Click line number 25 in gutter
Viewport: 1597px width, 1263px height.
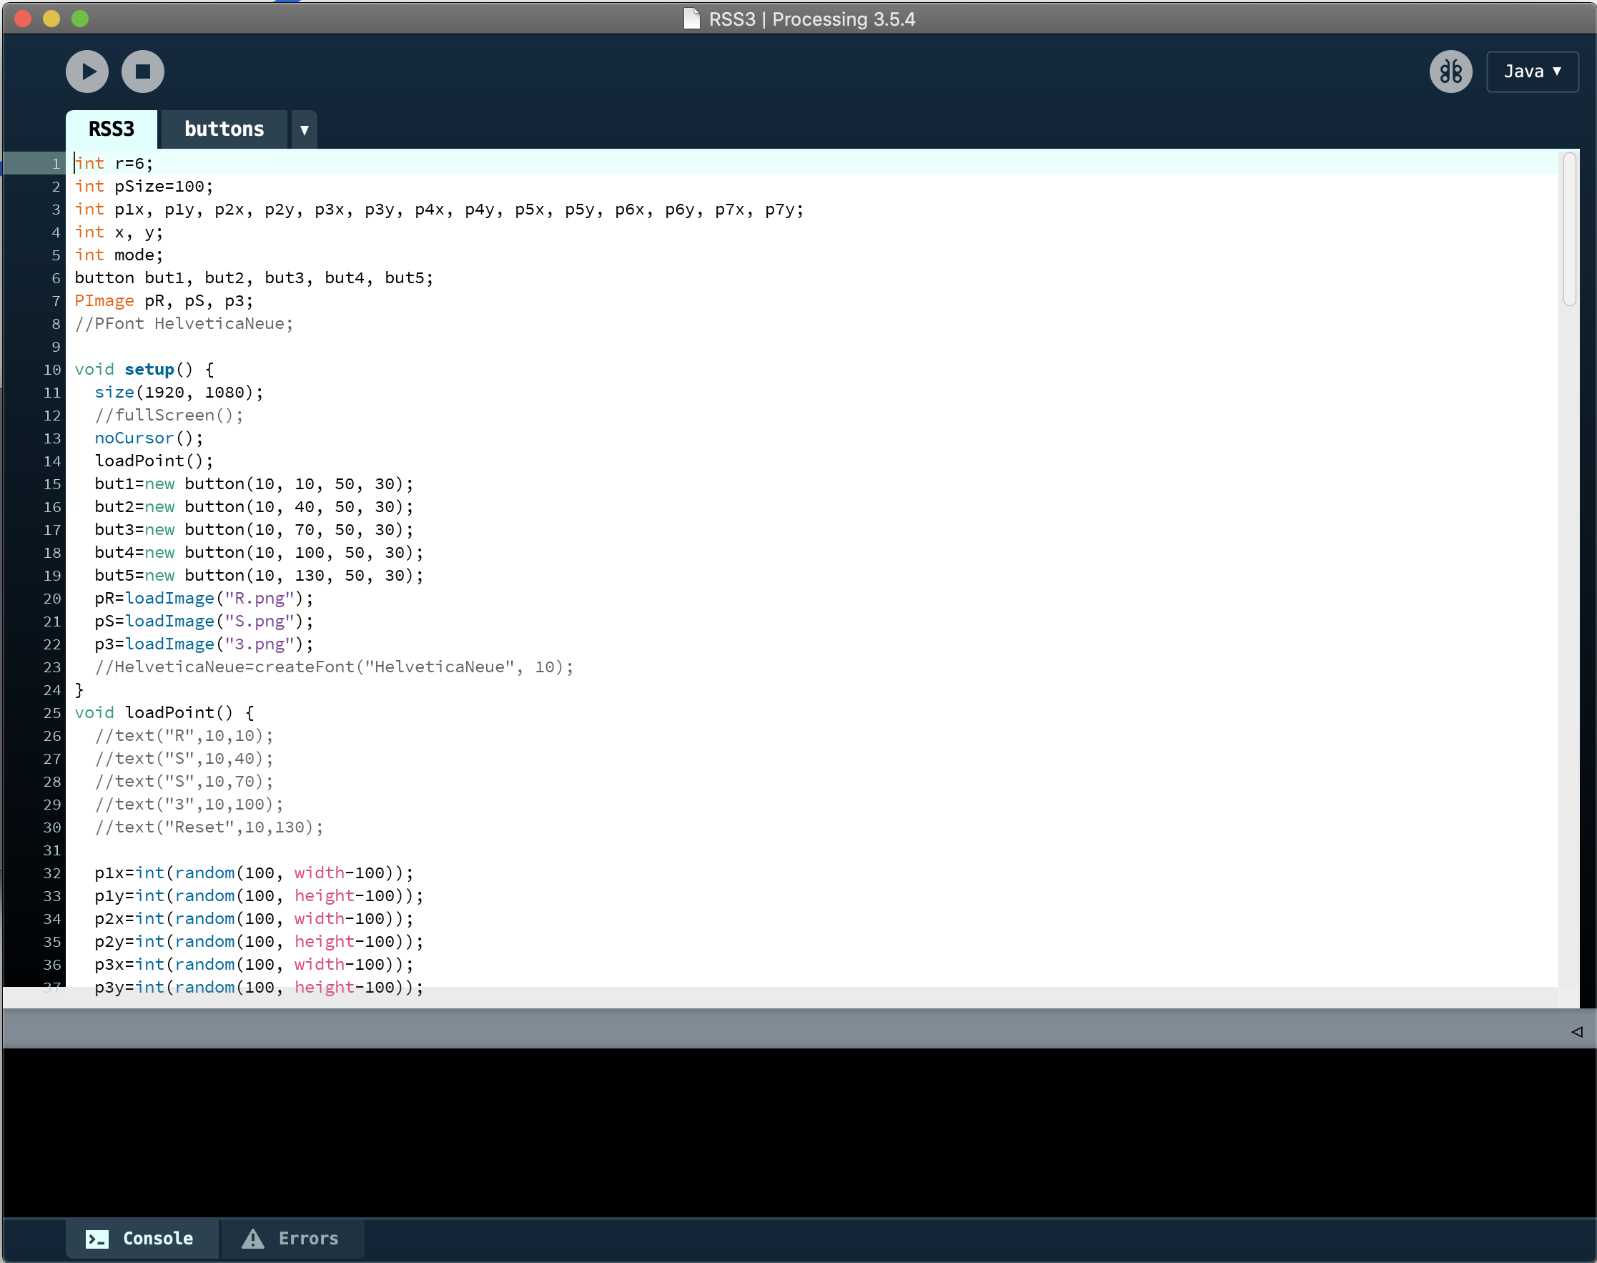click(x=51, y=713)
